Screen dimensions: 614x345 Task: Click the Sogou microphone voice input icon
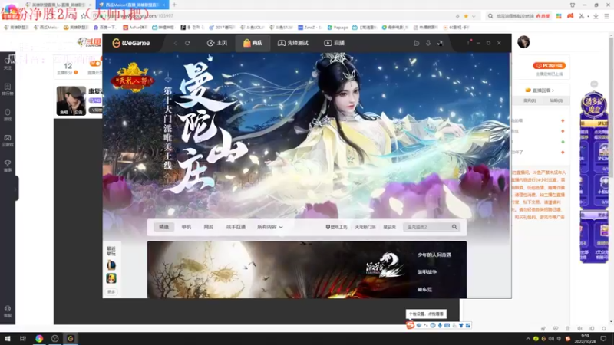point(440,325)
